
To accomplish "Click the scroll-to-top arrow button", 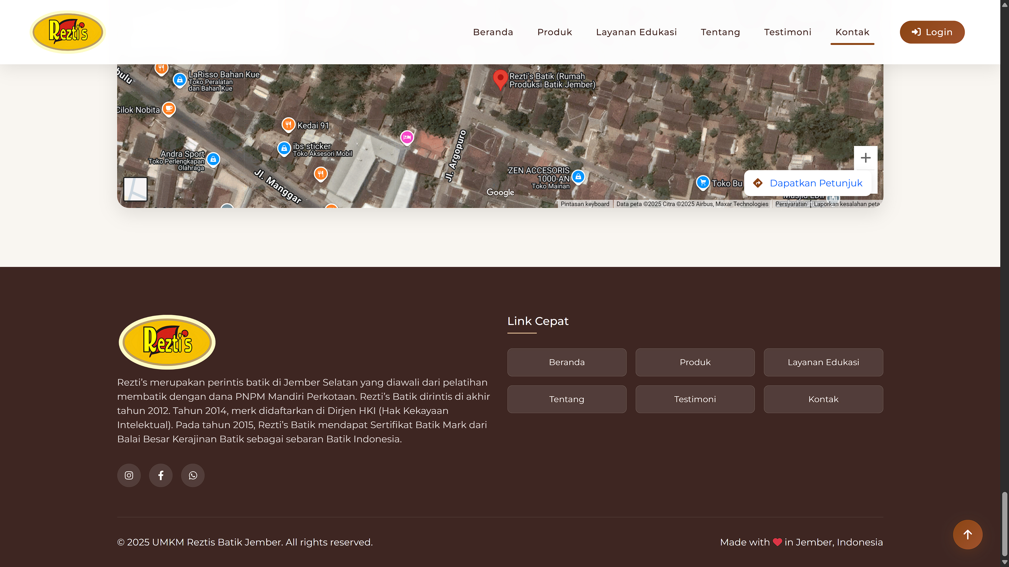I will pos(967,534).
